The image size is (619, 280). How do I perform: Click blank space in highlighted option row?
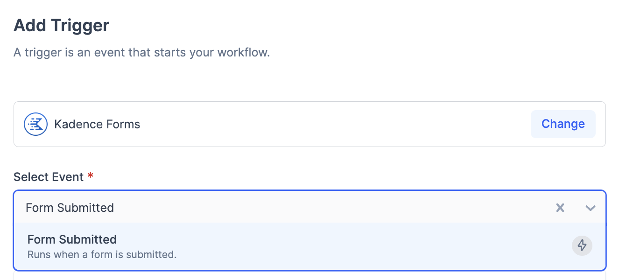coord(373,246)
